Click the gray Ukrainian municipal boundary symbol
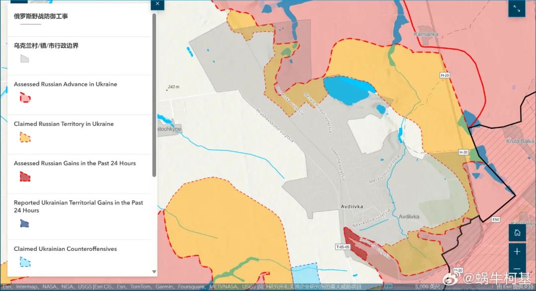Viewport: 536px width, 291px height. [x=25, y=58]
